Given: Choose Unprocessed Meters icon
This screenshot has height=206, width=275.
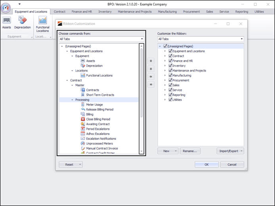Looking at the screenshot, I should [83, 143].
